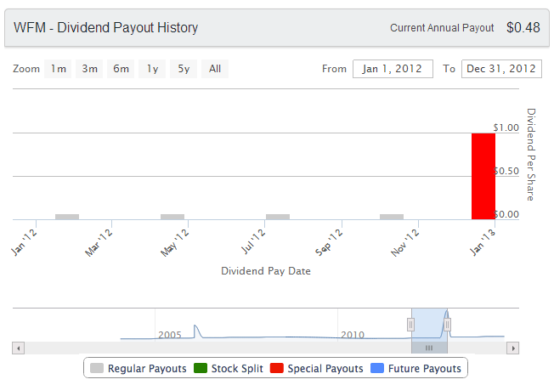The height and width of the screenshot is (385, 554).
Task: Click the $0.50 axis label
Action: pos(506,171)
